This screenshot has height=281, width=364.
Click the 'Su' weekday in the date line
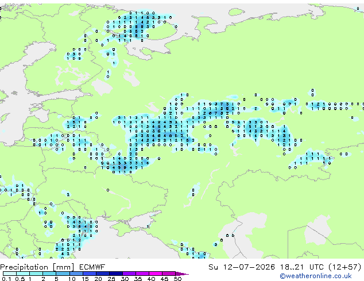click(213, 267)
